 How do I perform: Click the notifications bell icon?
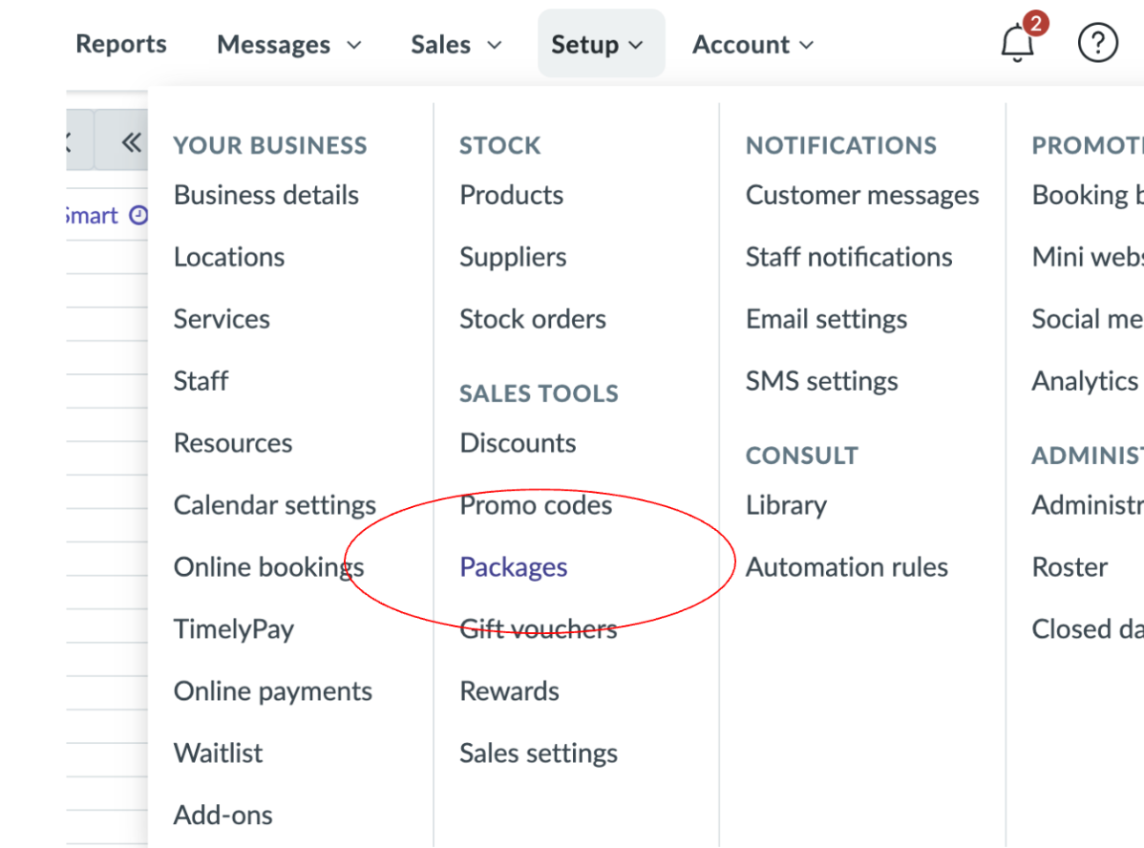(1018, 43)
